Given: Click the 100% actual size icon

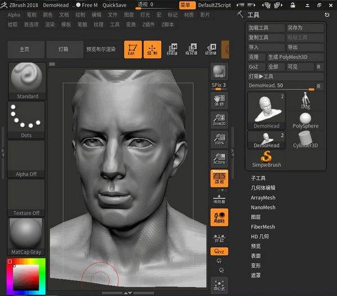Looking at the screenshot, I should [218, 139].
